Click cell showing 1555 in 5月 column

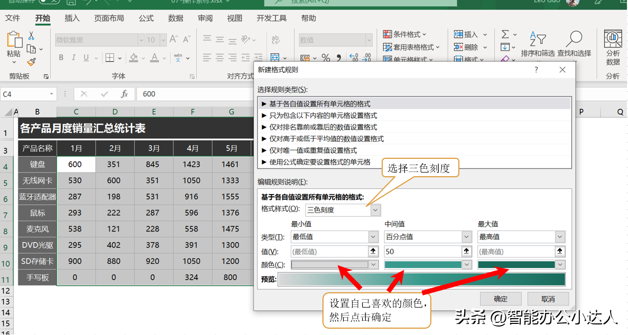click(230, 197)
